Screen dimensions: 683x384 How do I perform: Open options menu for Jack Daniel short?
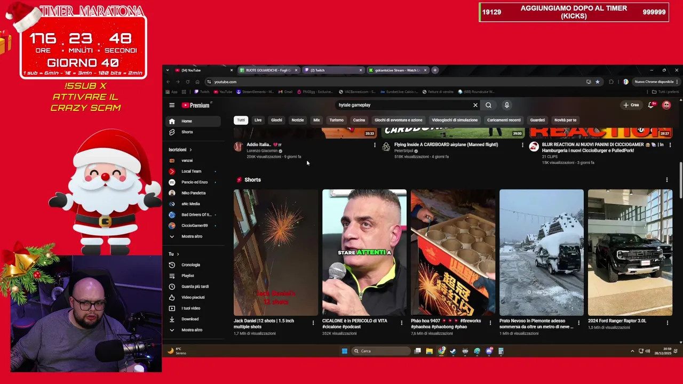click(313, 322)
